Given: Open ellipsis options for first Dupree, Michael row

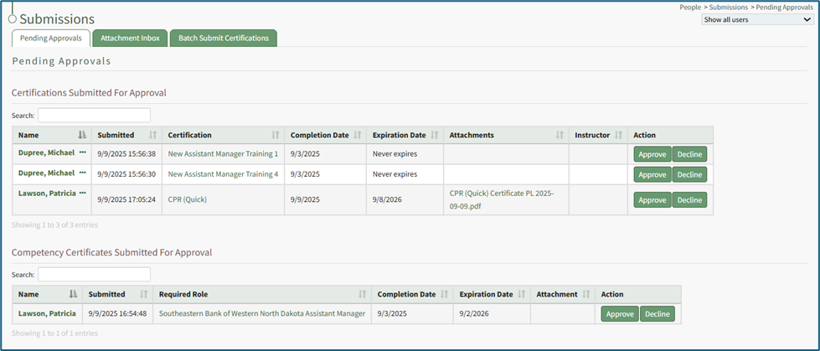Looking at the screenshot, I should click(83, 153).
